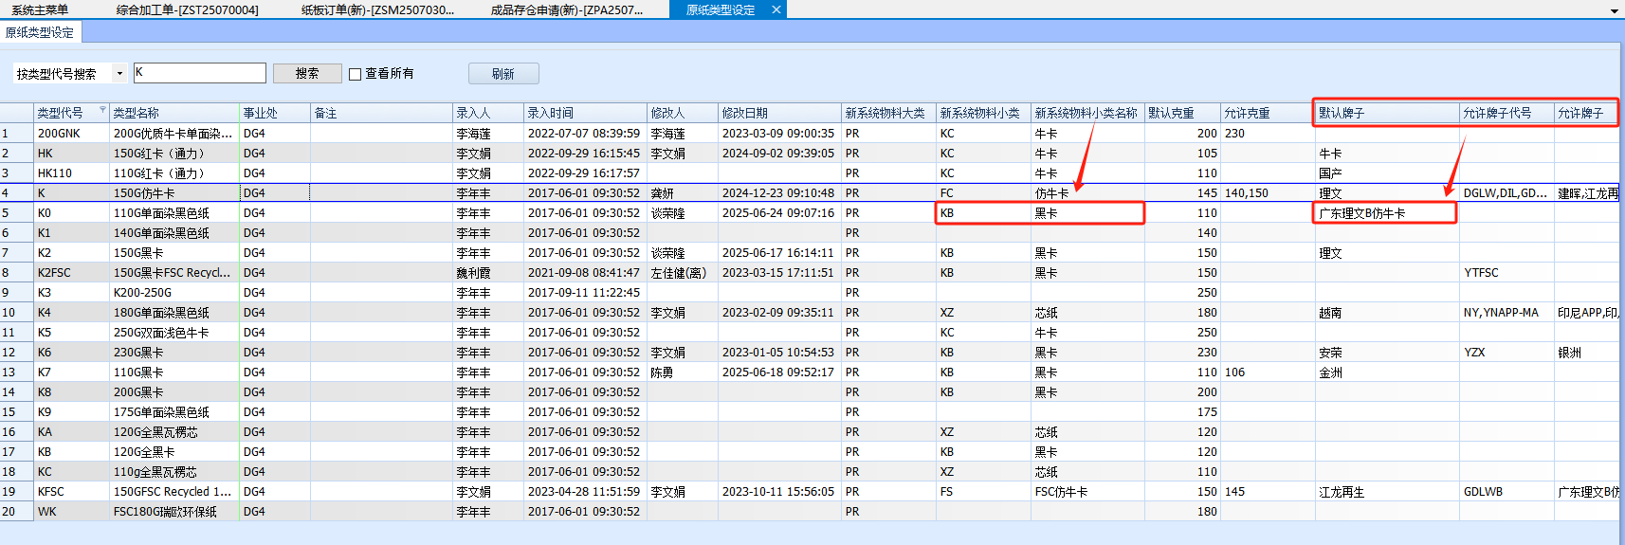Click row number 12 header

click(x=17, y=353)
